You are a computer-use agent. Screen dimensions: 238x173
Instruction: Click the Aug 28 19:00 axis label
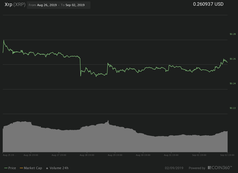click(87, 155)
